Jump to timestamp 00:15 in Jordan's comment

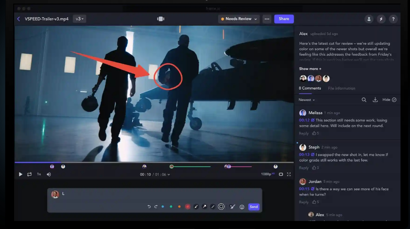(304, 189)
